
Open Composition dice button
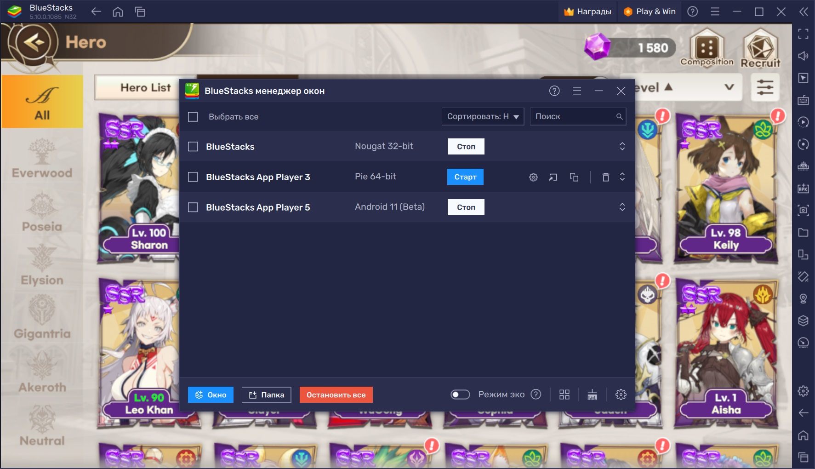coord(707,48)
